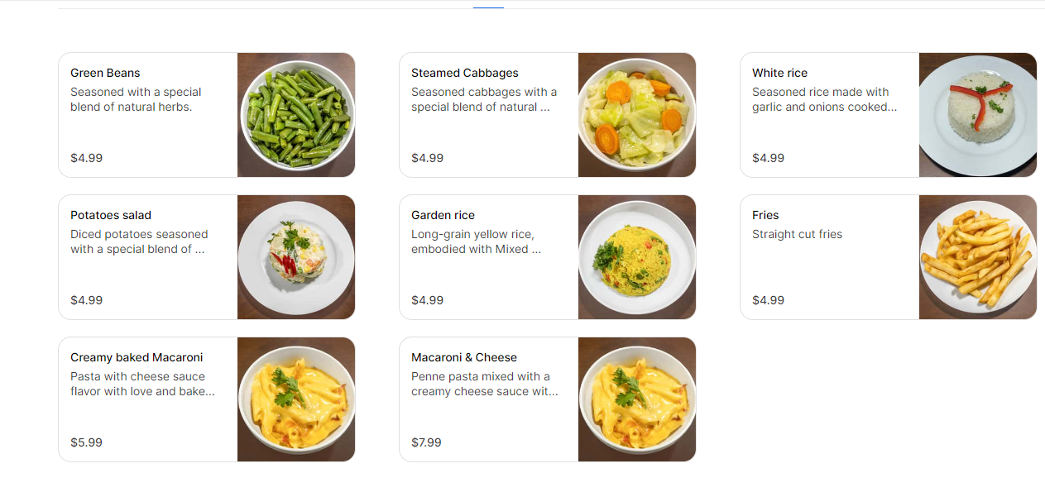
Task: Click the Fries plate thumbnail
Action: point(978,257)
